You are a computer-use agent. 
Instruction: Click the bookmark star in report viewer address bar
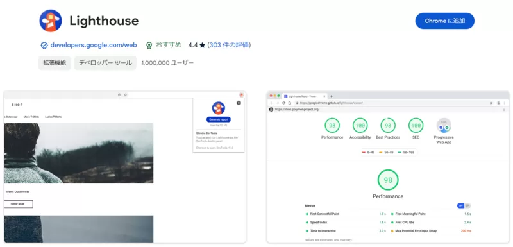coord(491,103)
